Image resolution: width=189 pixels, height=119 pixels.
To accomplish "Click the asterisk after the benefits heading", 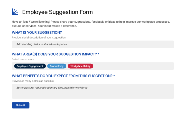I will [x=114, y=76].
